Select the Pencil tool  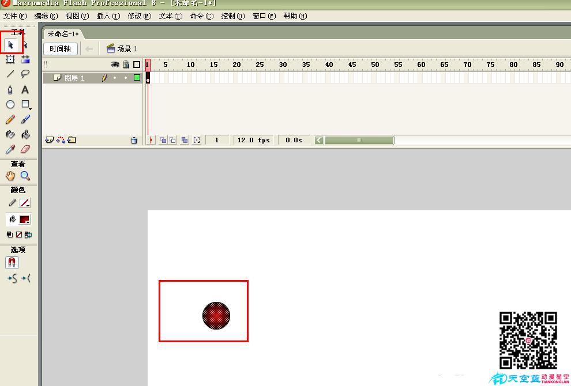(10, 119)
